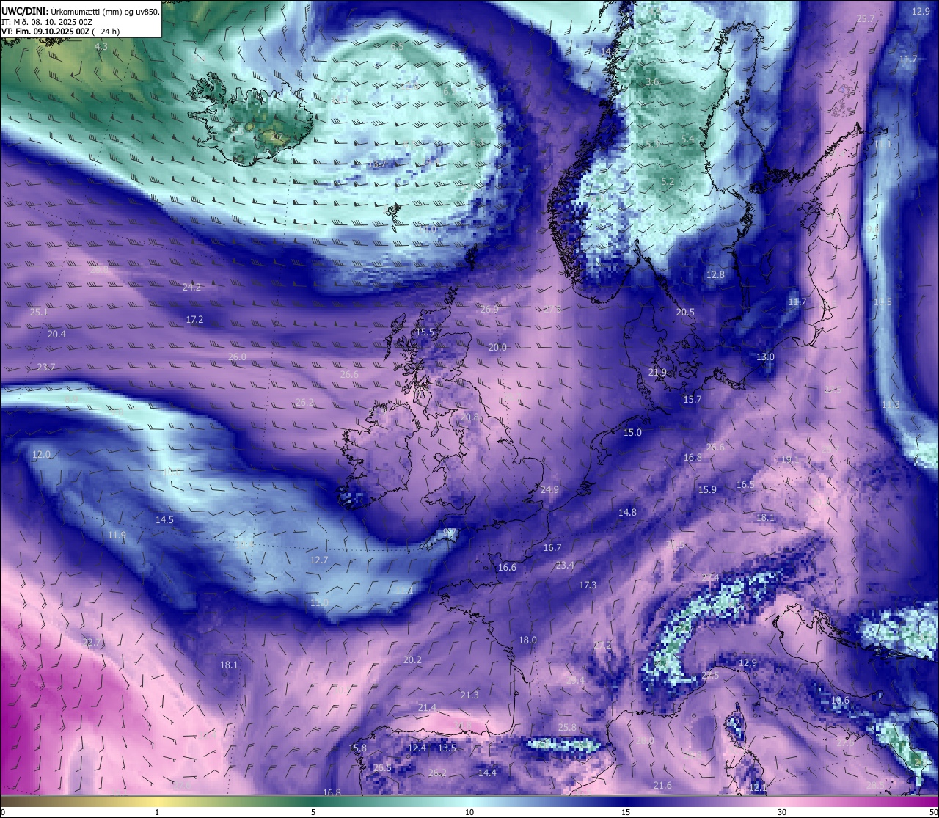The width and height of the screenshot is (939, 818).
Task: Click the 17.3 value label
Action: pyautogui.click(x=588, y=585)
